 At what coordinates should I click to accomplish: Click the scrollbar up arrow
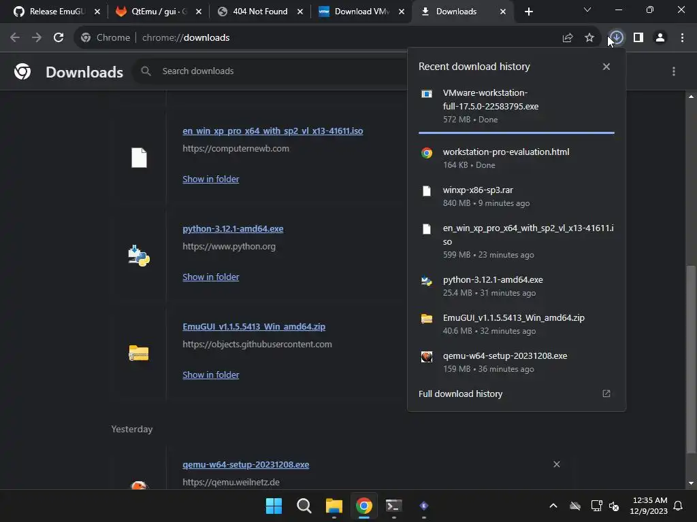pos(691,97)
